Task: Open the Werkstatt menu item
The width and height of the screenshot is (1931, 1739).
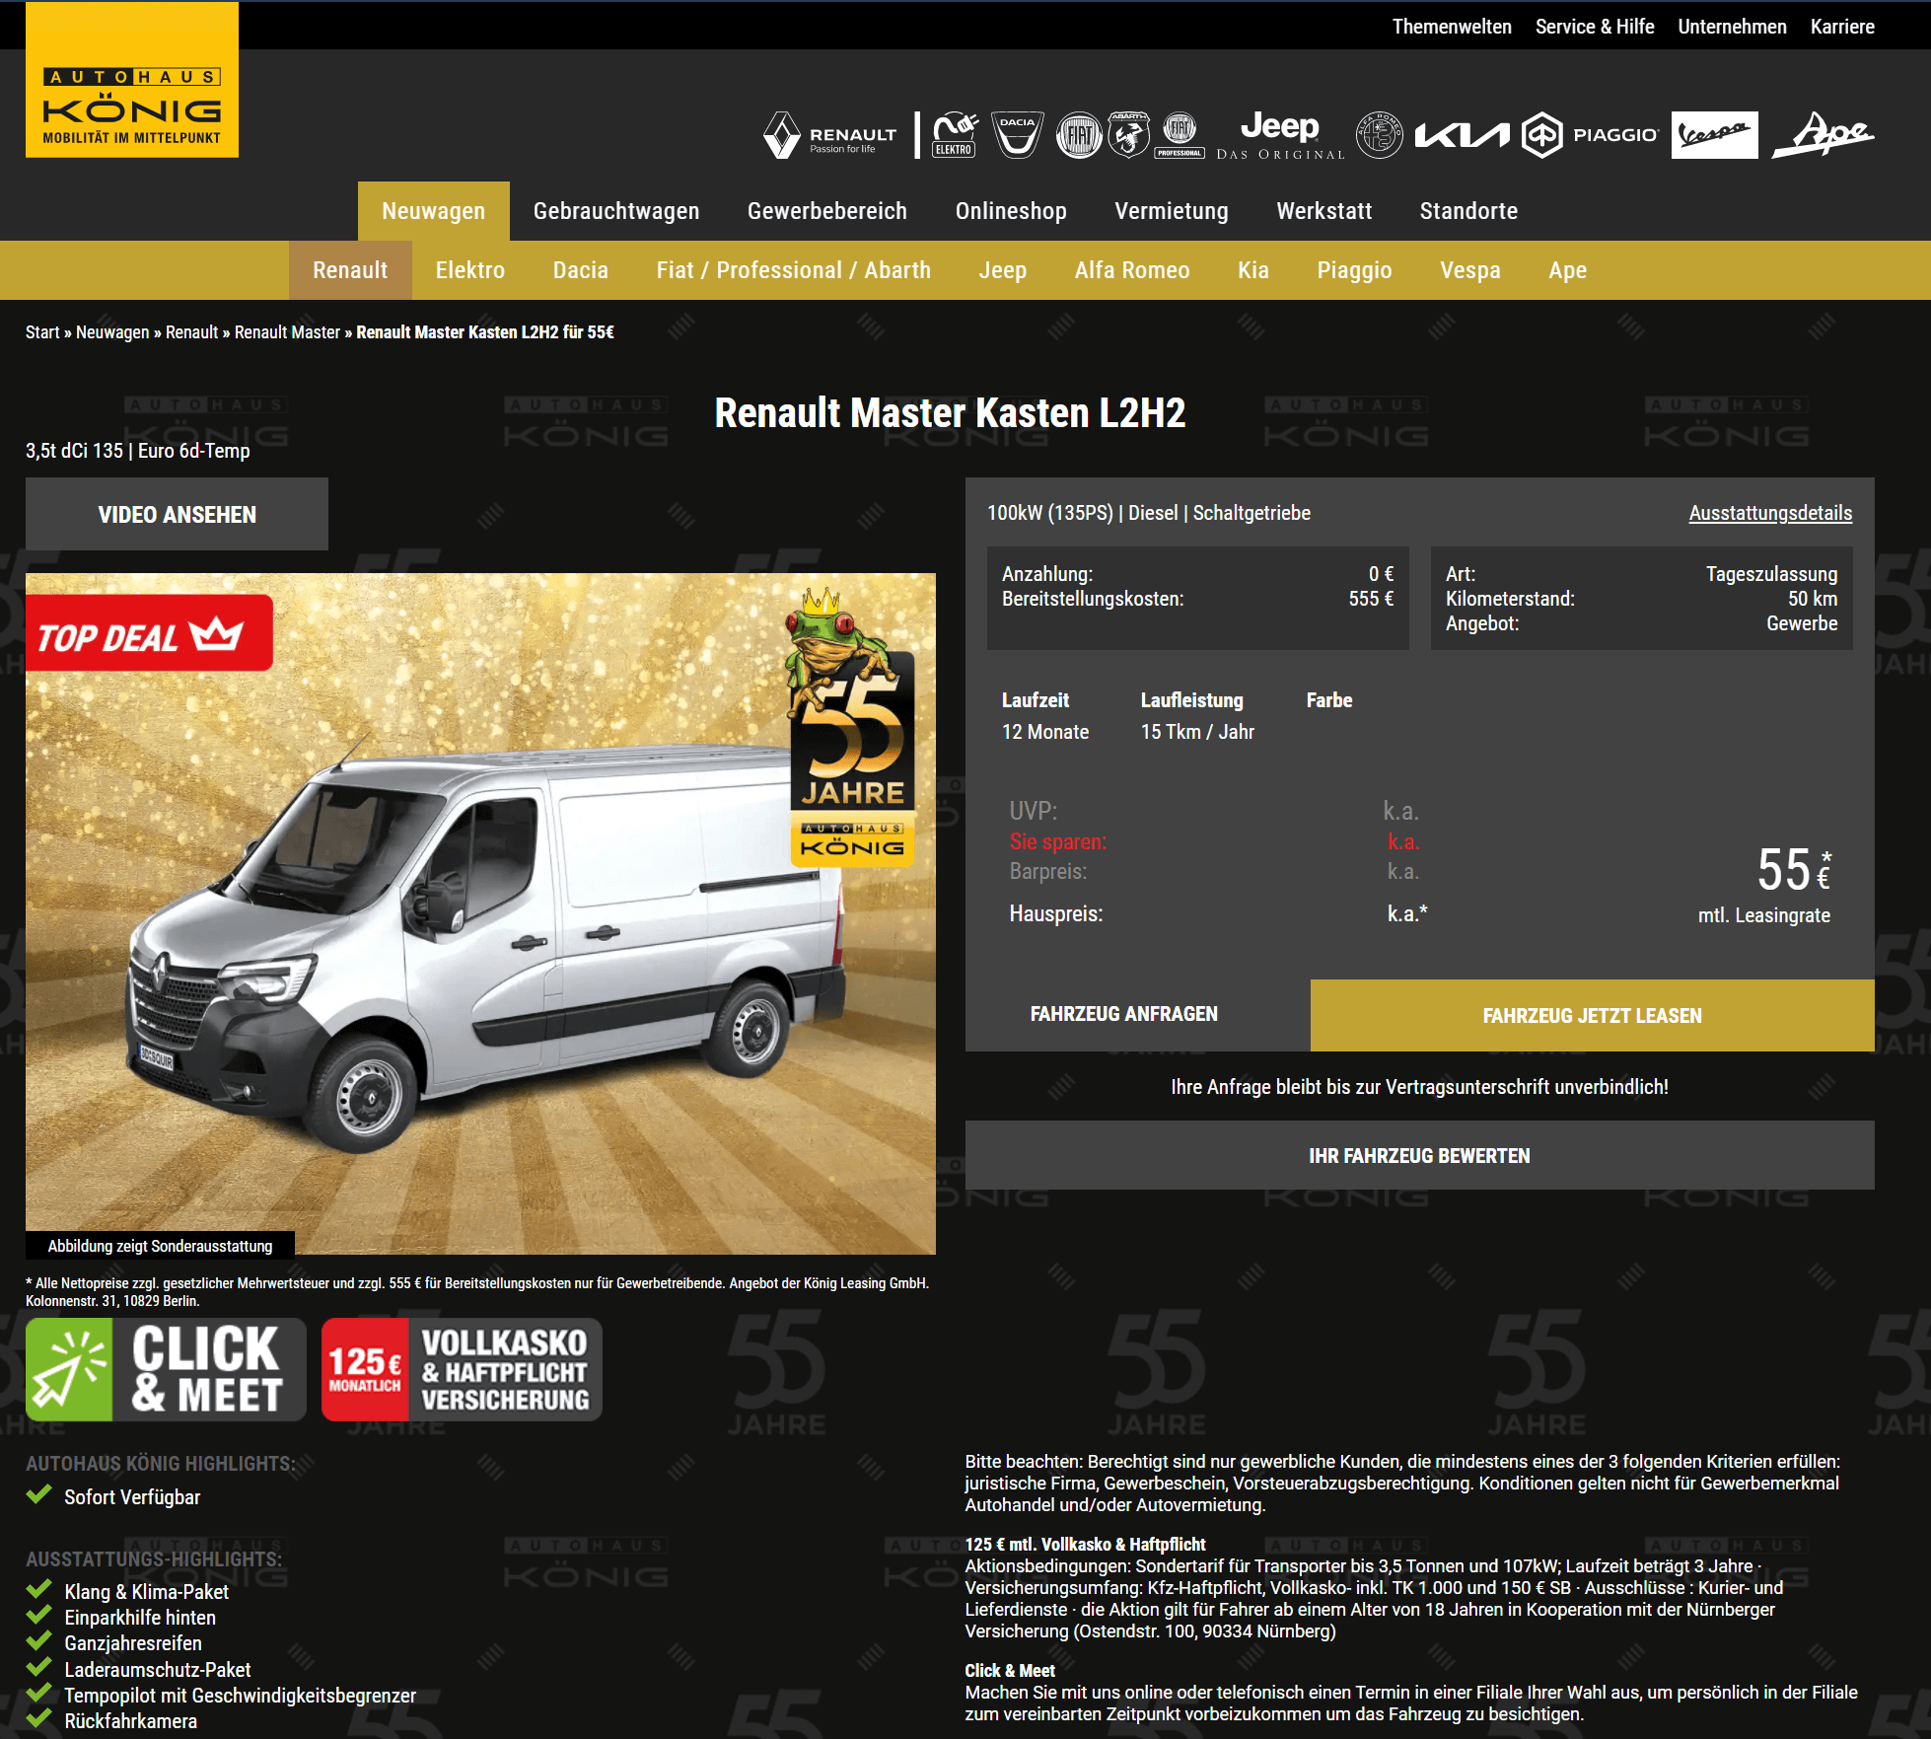Action: (1324, 211)
